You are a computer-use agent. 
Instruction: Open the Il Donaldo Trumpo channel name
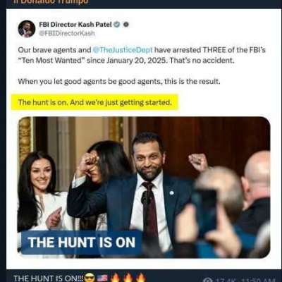(54, 2)
